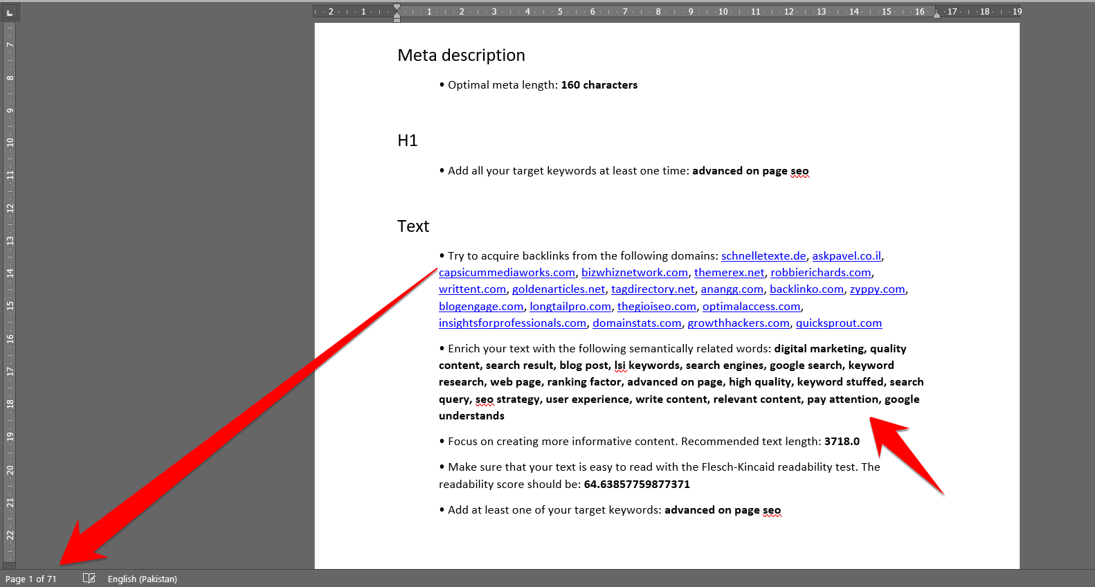Place cursor in the Meta description heading
This screenshot has width=1095, height=587.
461,55
